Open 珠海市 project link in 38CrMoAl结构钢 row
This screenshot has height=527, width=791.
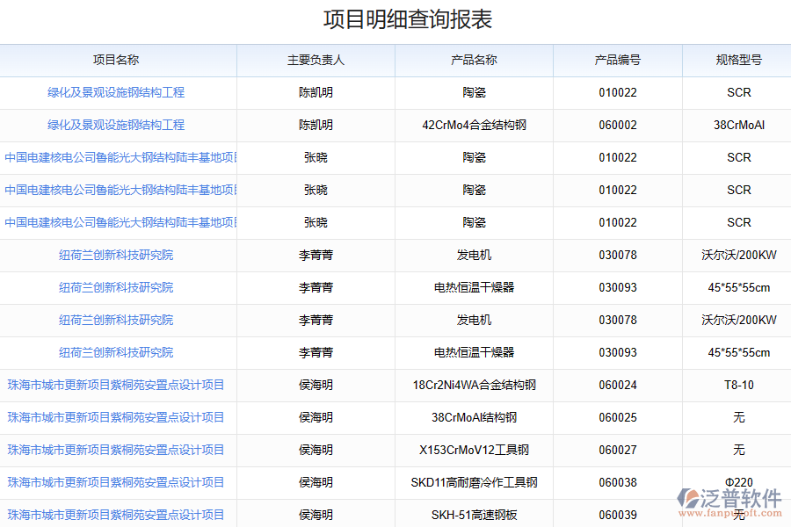(x=116, y=417)
